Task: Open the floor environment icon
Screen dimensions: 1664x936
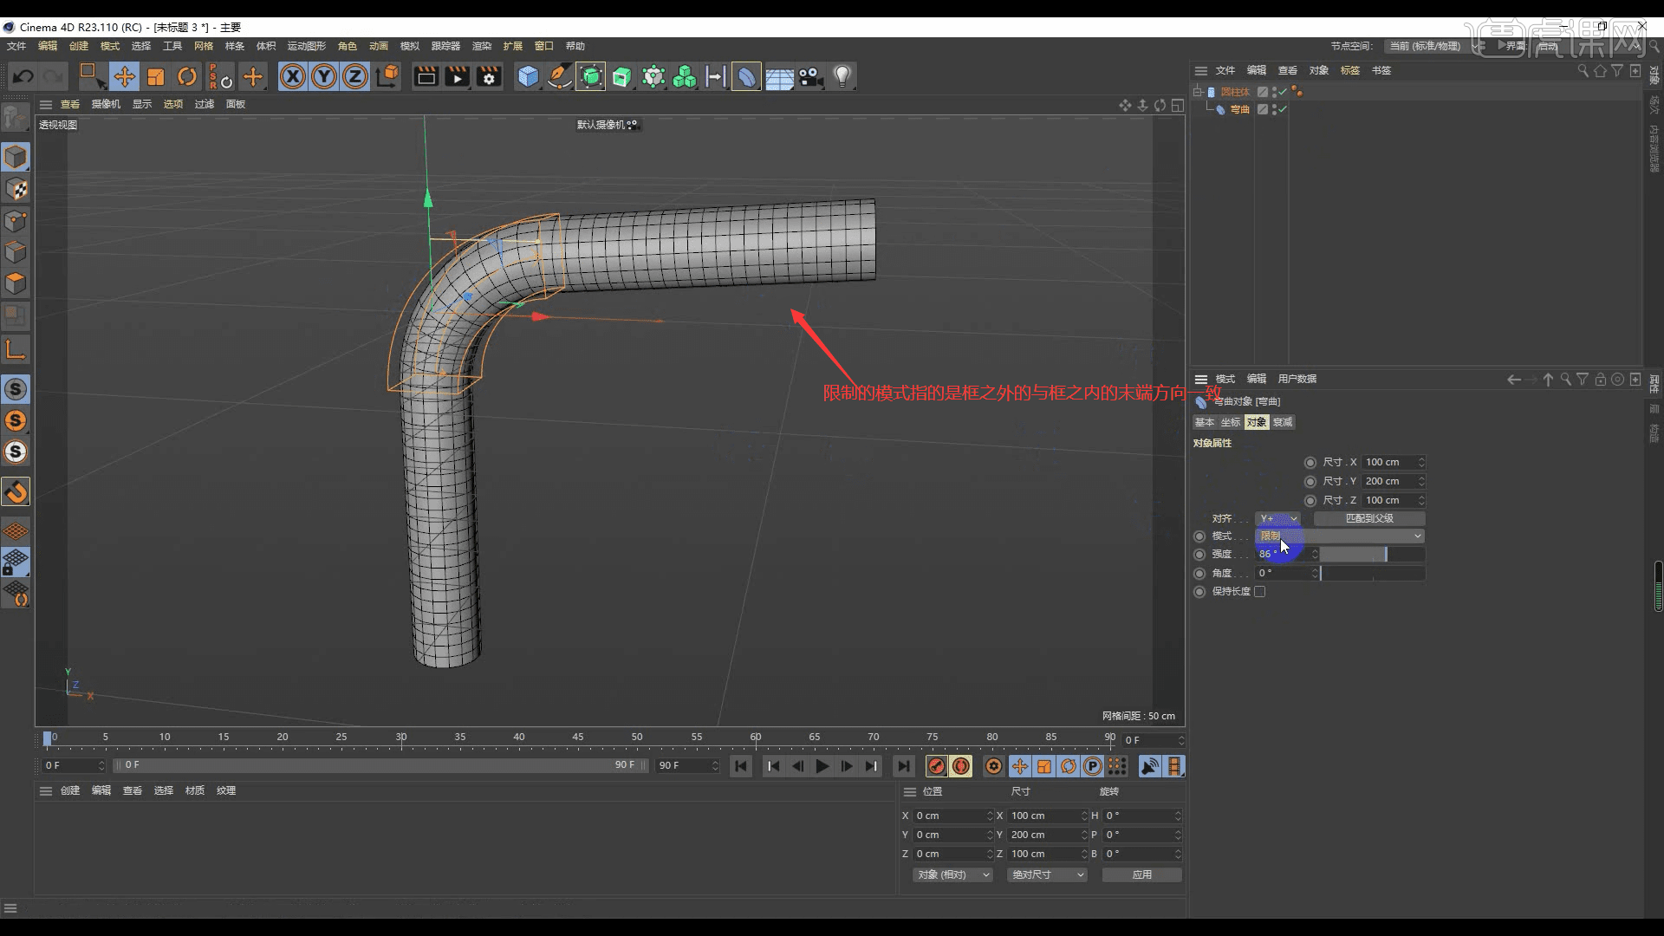Action: click(x=779, y=77)
